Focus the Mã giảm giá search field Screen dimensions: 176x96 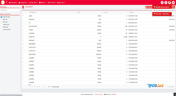[10, 10]
